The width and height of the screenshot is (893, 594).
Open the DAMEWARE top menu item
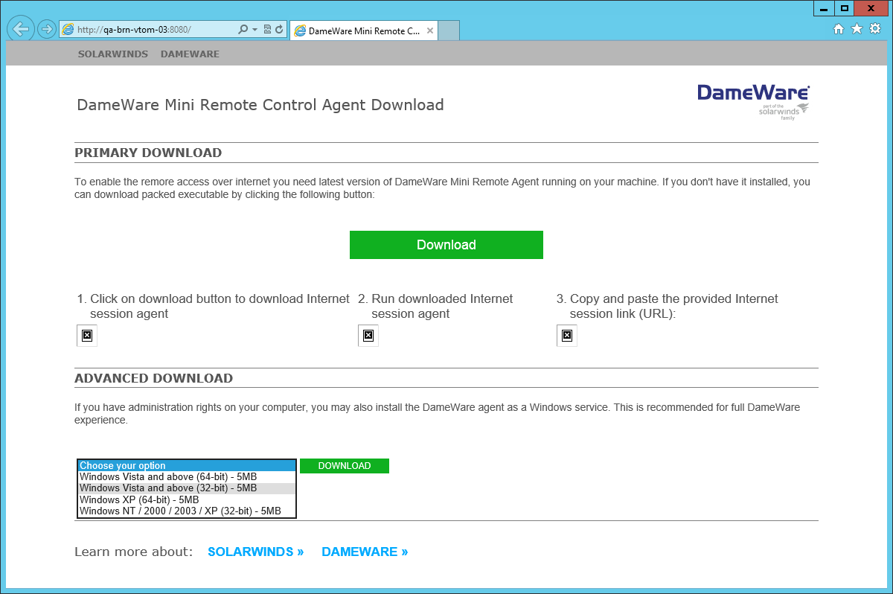(x=190, y=54)
